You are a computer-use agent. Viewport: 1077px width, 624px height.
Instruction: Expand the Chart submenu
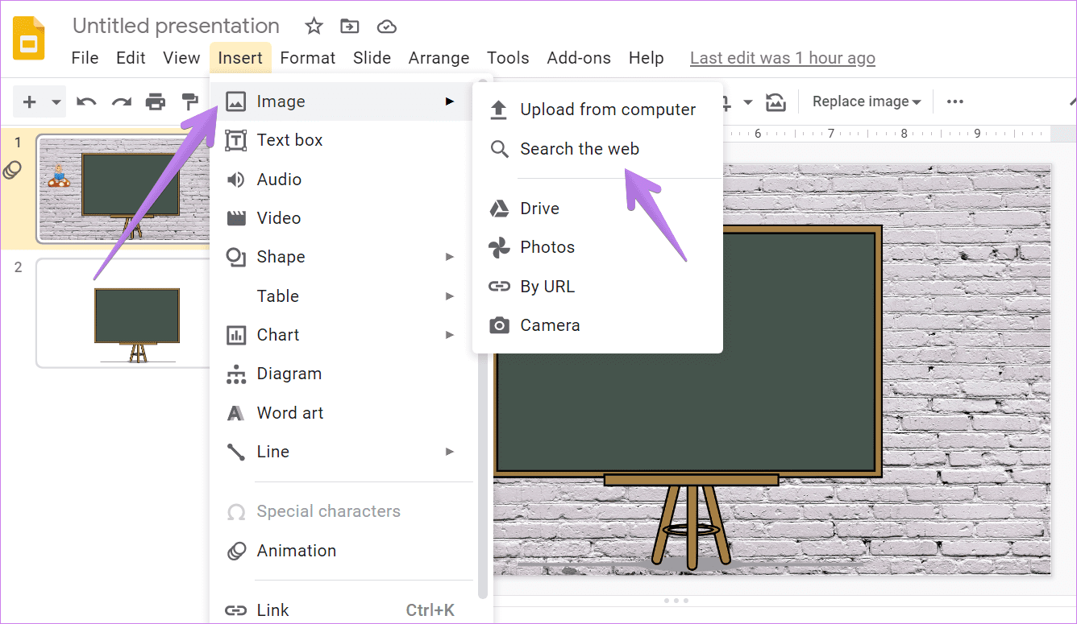pyautogui.click(x=341, y=334)
